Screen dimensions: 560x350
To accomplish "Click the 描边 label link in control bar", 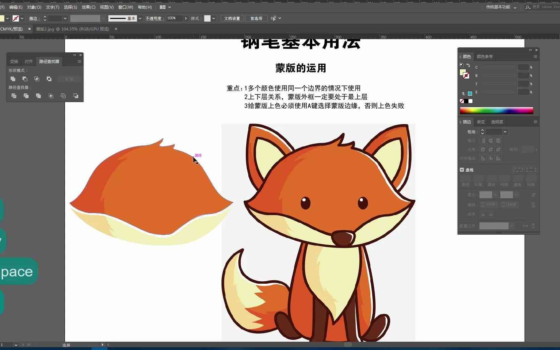I will (x=34, y=18).
